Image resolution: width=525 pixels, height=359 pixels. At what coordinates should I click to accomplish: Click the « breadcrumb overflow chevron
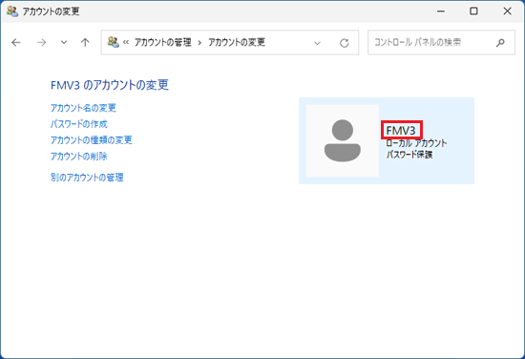click(x=126, y=43)
